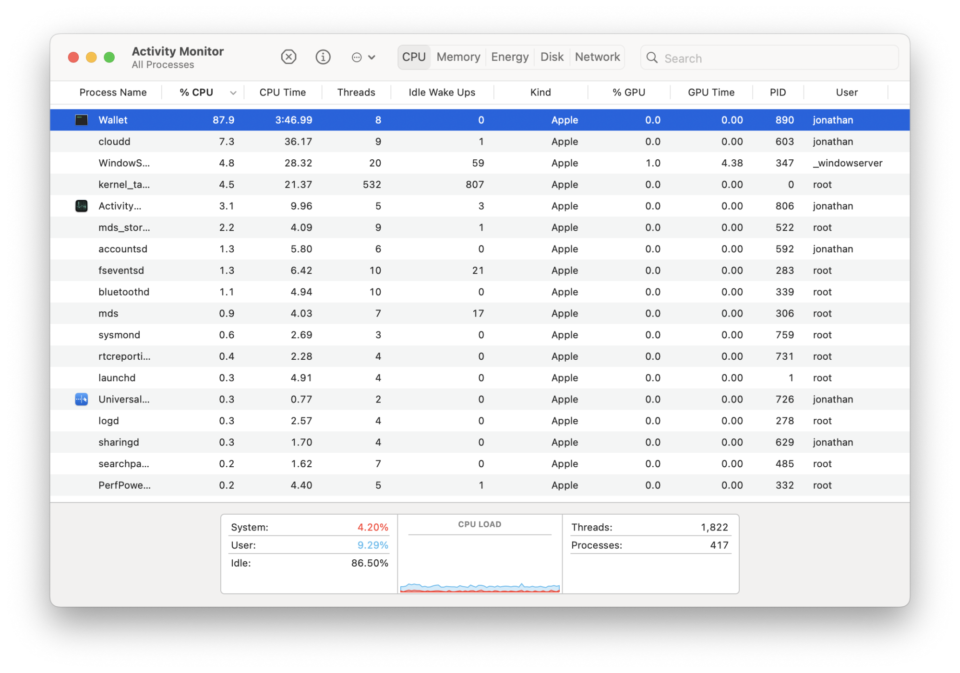Click the search magnifier icon
960x673 pixels.
coord(652,58)
